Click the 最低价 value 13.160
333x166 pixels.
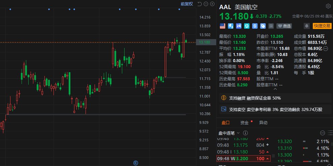click(240, 43)
